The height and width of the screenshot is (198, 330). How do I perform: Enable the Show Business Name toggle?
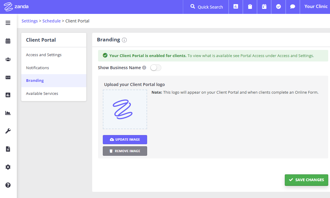click(x=156, y=68)
